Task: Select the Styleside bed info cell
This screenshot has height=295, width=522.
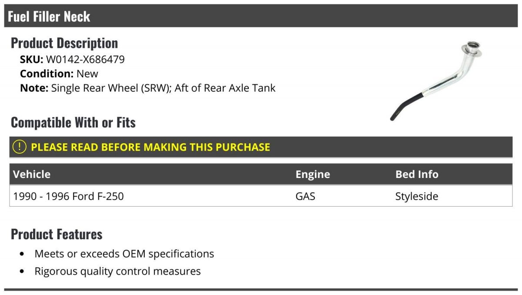Action: tap(416, 196)
